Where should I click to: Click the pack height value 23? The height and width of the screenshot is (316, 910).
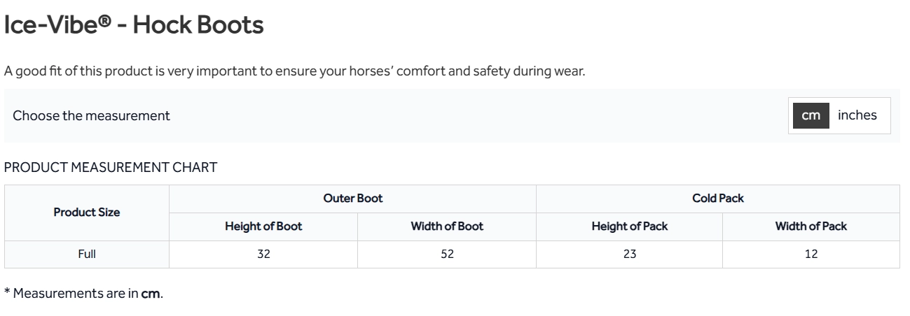click(630, 254)
